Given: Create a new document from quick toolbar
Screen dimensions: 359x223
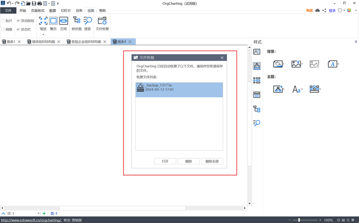Looking at the screenshot, I should [23, 4].
